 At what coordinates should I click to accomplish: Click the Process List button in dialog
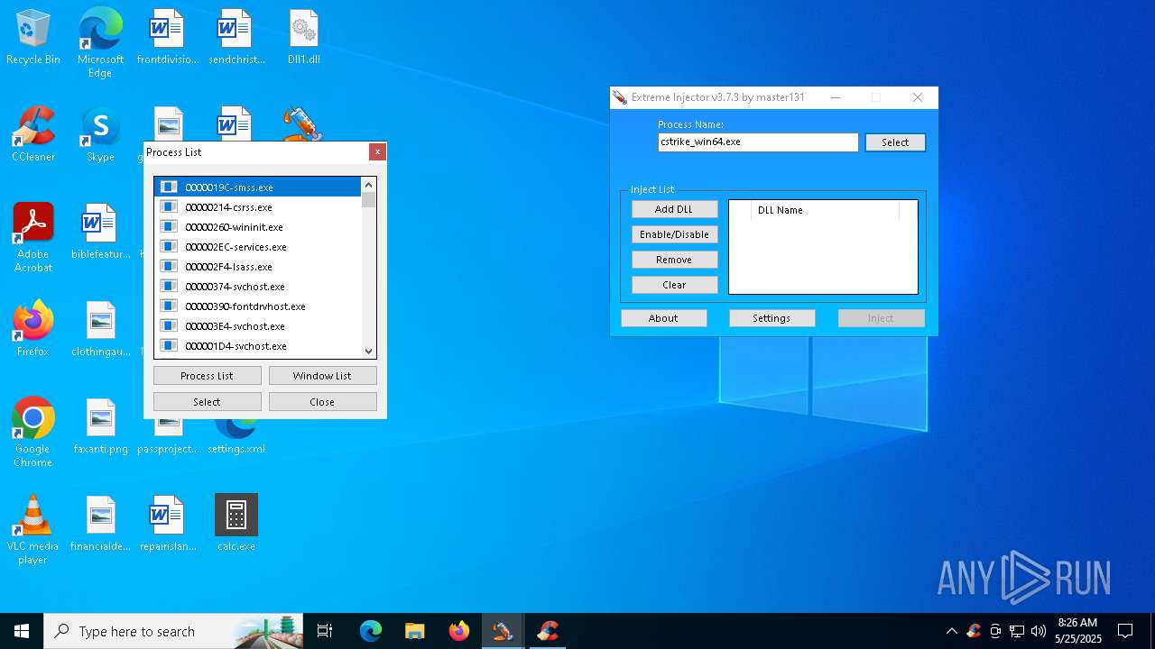point(207,376)
